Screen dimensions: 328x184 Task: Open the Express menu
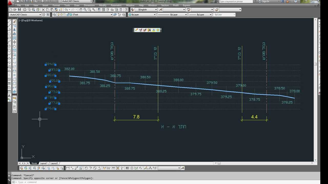point(186,5)
